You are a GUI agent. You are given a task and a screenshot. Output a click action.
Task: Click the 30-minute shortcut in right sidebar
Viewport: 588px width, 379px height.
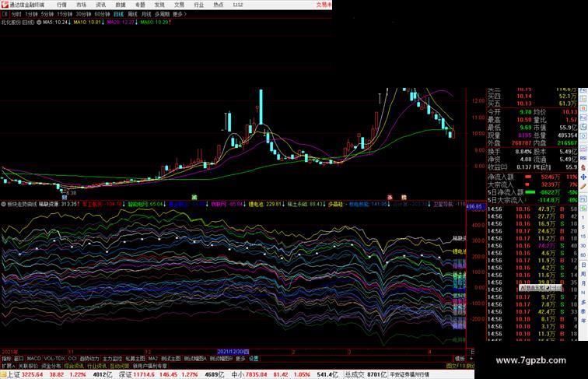coord(583,246)
